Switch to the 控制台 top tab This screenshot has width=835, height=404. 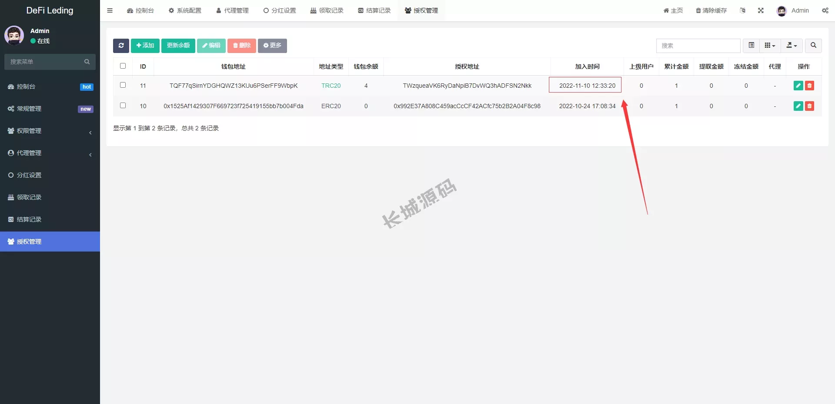coord(140,10)
